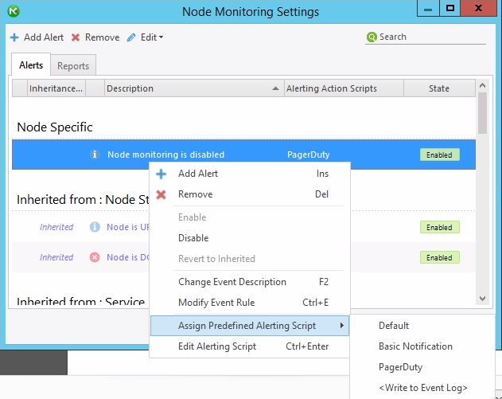Click the pencil Edit toolbar icon
Screen dimensions: 502x399
pos(131,37)
